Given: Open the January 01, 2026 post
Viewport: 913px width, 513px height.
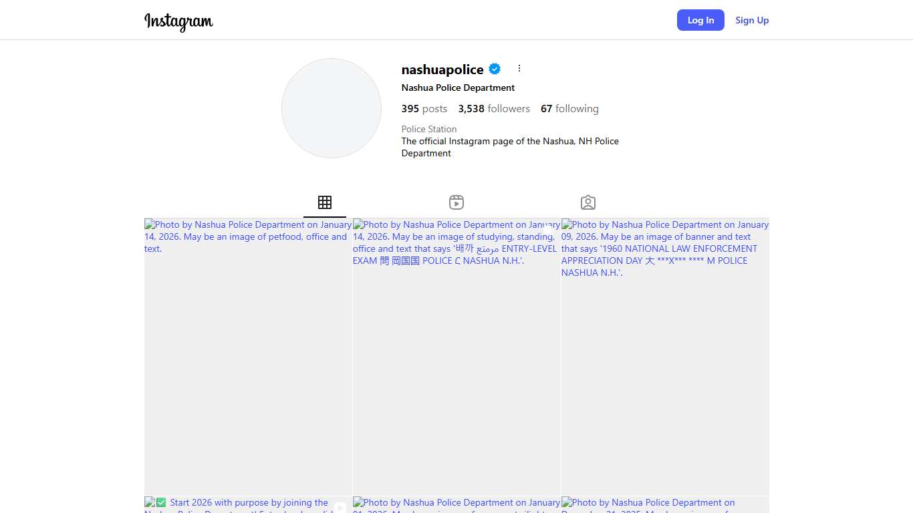Looking at the screenshot, I should click(x=456, y=504).
